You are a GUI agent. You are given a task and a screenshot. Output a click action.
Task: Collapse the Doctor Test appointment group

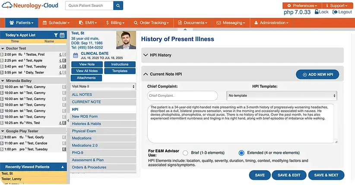(3, 48)
